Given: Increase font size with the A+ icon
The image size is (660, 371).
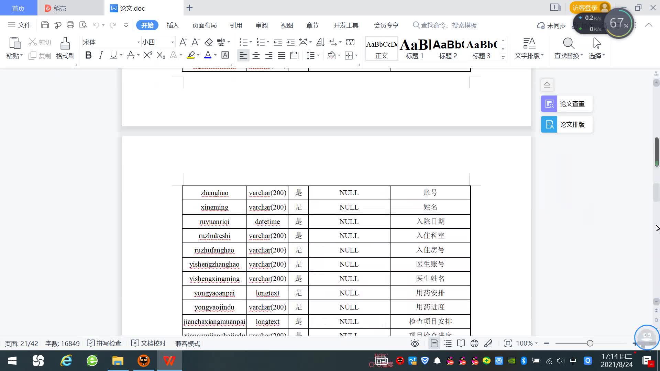Looking at the screenshot, I should (x=183, y=42).
